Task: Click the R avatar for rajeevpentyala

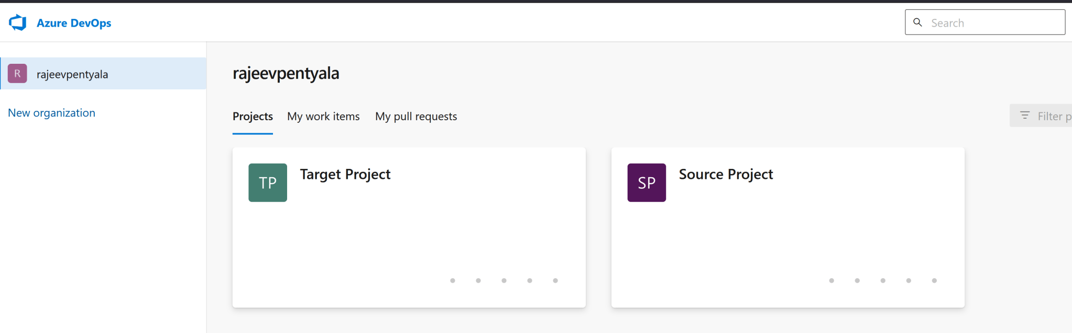Action: [x=17, y=73]
